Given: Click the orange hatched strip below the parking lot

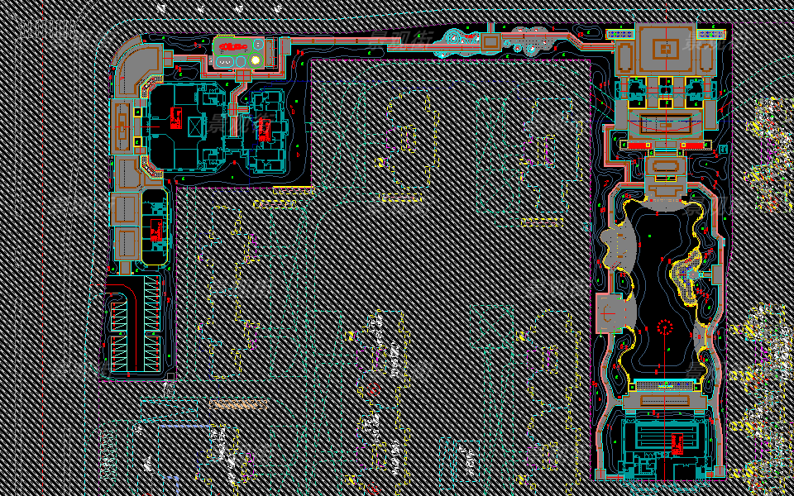Looking at the screenshot, I should point(238,405).
